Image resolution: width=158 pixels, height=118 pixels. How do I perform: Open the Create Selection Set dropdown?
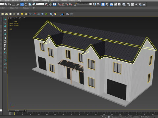[x=85, y=4]
